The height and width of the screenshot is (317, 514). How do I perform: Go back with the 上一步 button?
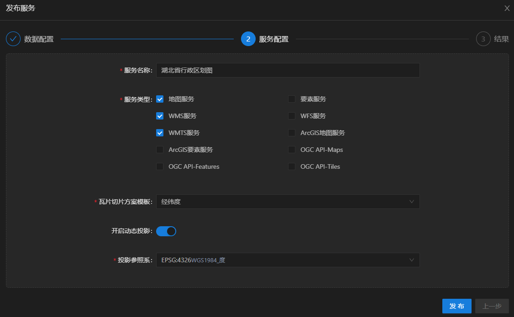(x=492, y=306)
